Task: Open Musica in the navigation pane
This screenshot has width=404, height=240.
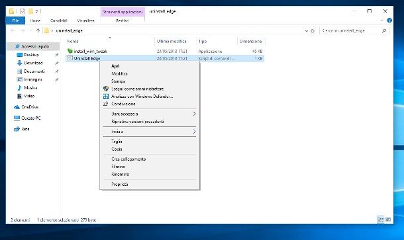Action: tap(30, 88)
